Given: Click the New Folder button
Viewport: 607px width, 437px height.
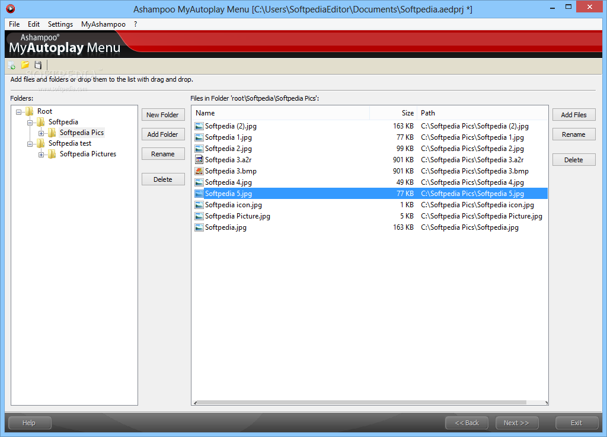Looking at the screenshot, I should tap(163, 115).
